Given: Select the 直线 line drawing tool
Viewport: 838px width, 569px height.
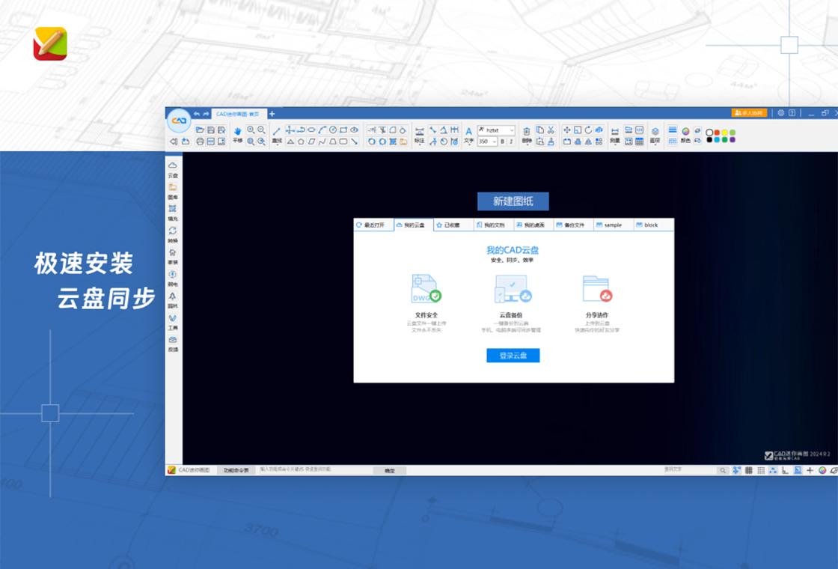Looking at the screenshot, I should click(277, 135).
